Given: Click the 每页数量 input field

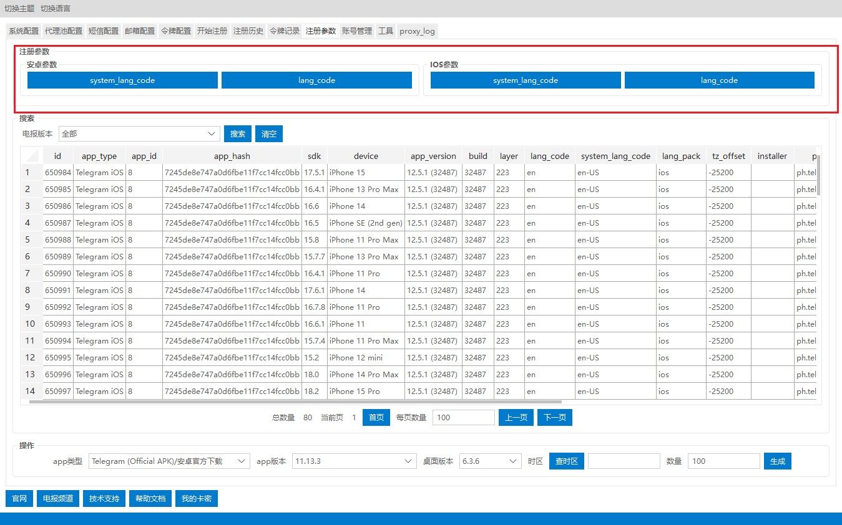Looking at the screenshot, I should tap(463, 418).
